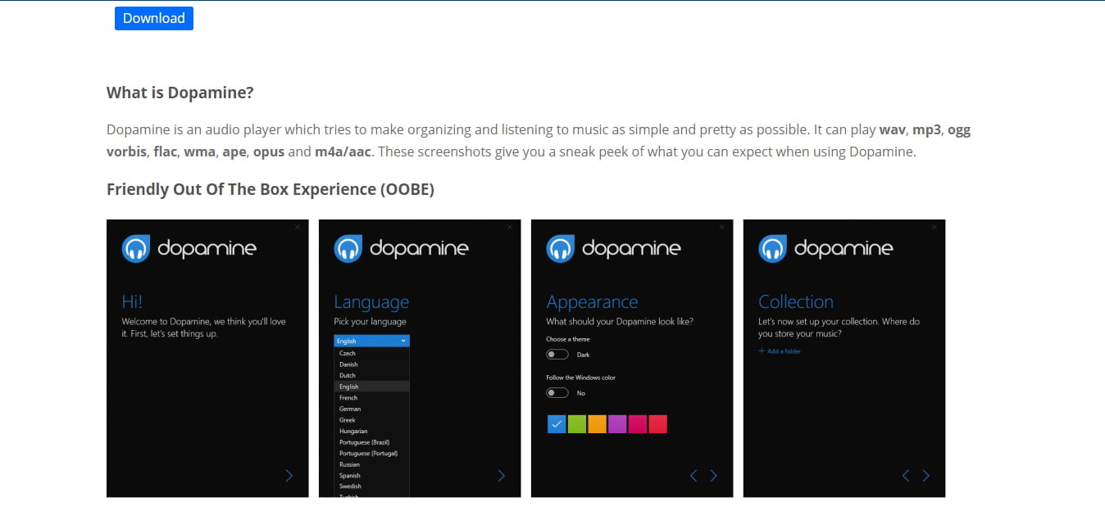Screen dimensions: 1105x511
Task: Click the 'Language' title in second screenshot
Action: pos(371,302)
